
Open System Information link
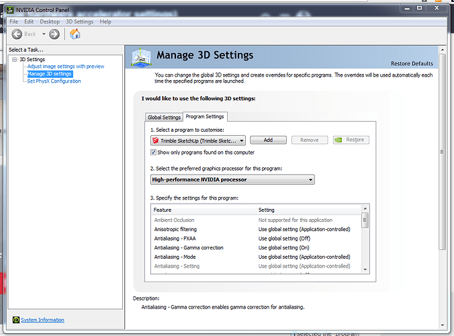[x=42, y=320]
